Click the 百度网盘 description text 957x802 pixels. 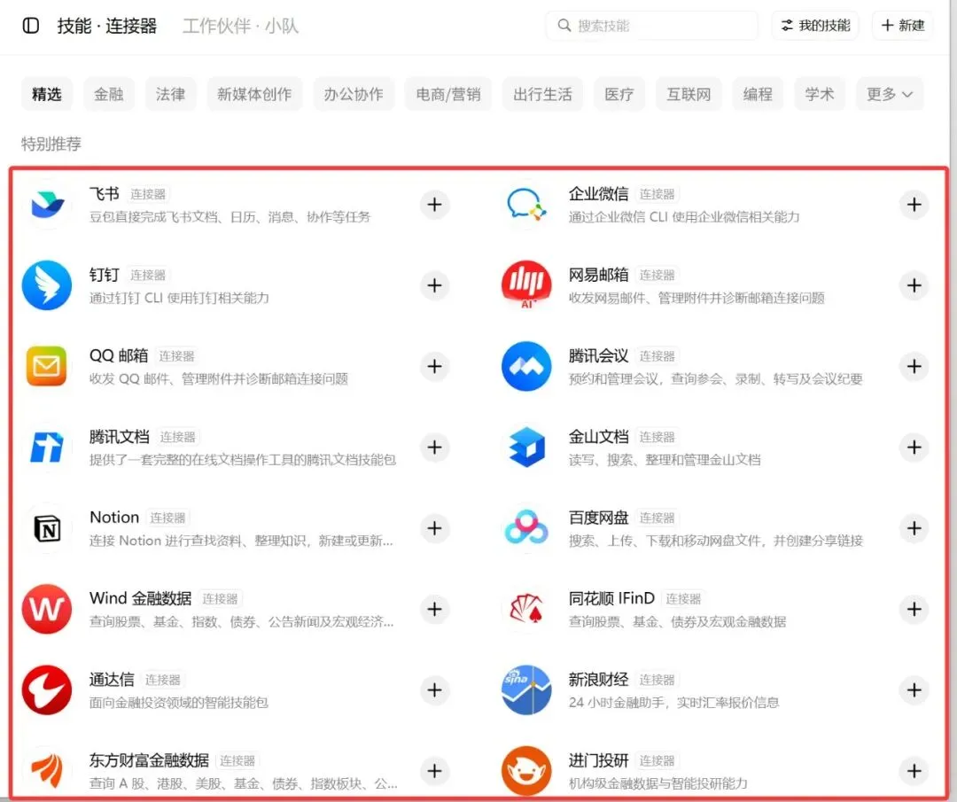[715, 541]
